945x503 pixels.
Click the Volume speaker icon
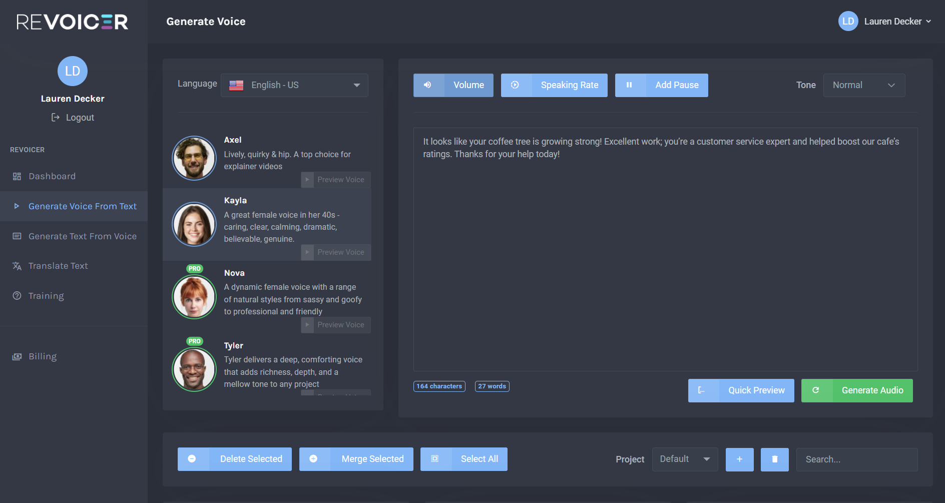pyautogui.click(x=427, y=85)
